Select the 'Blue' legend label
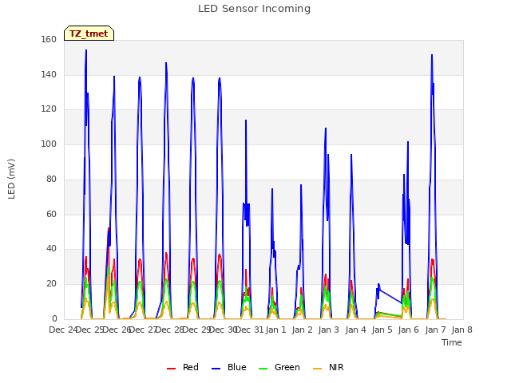 [x=237, y=367]
